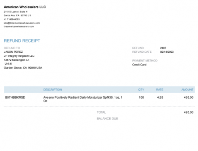198x151 pixels.
Task: Select the refund date 02/14/2023
Action: click(x=167, y=52)
